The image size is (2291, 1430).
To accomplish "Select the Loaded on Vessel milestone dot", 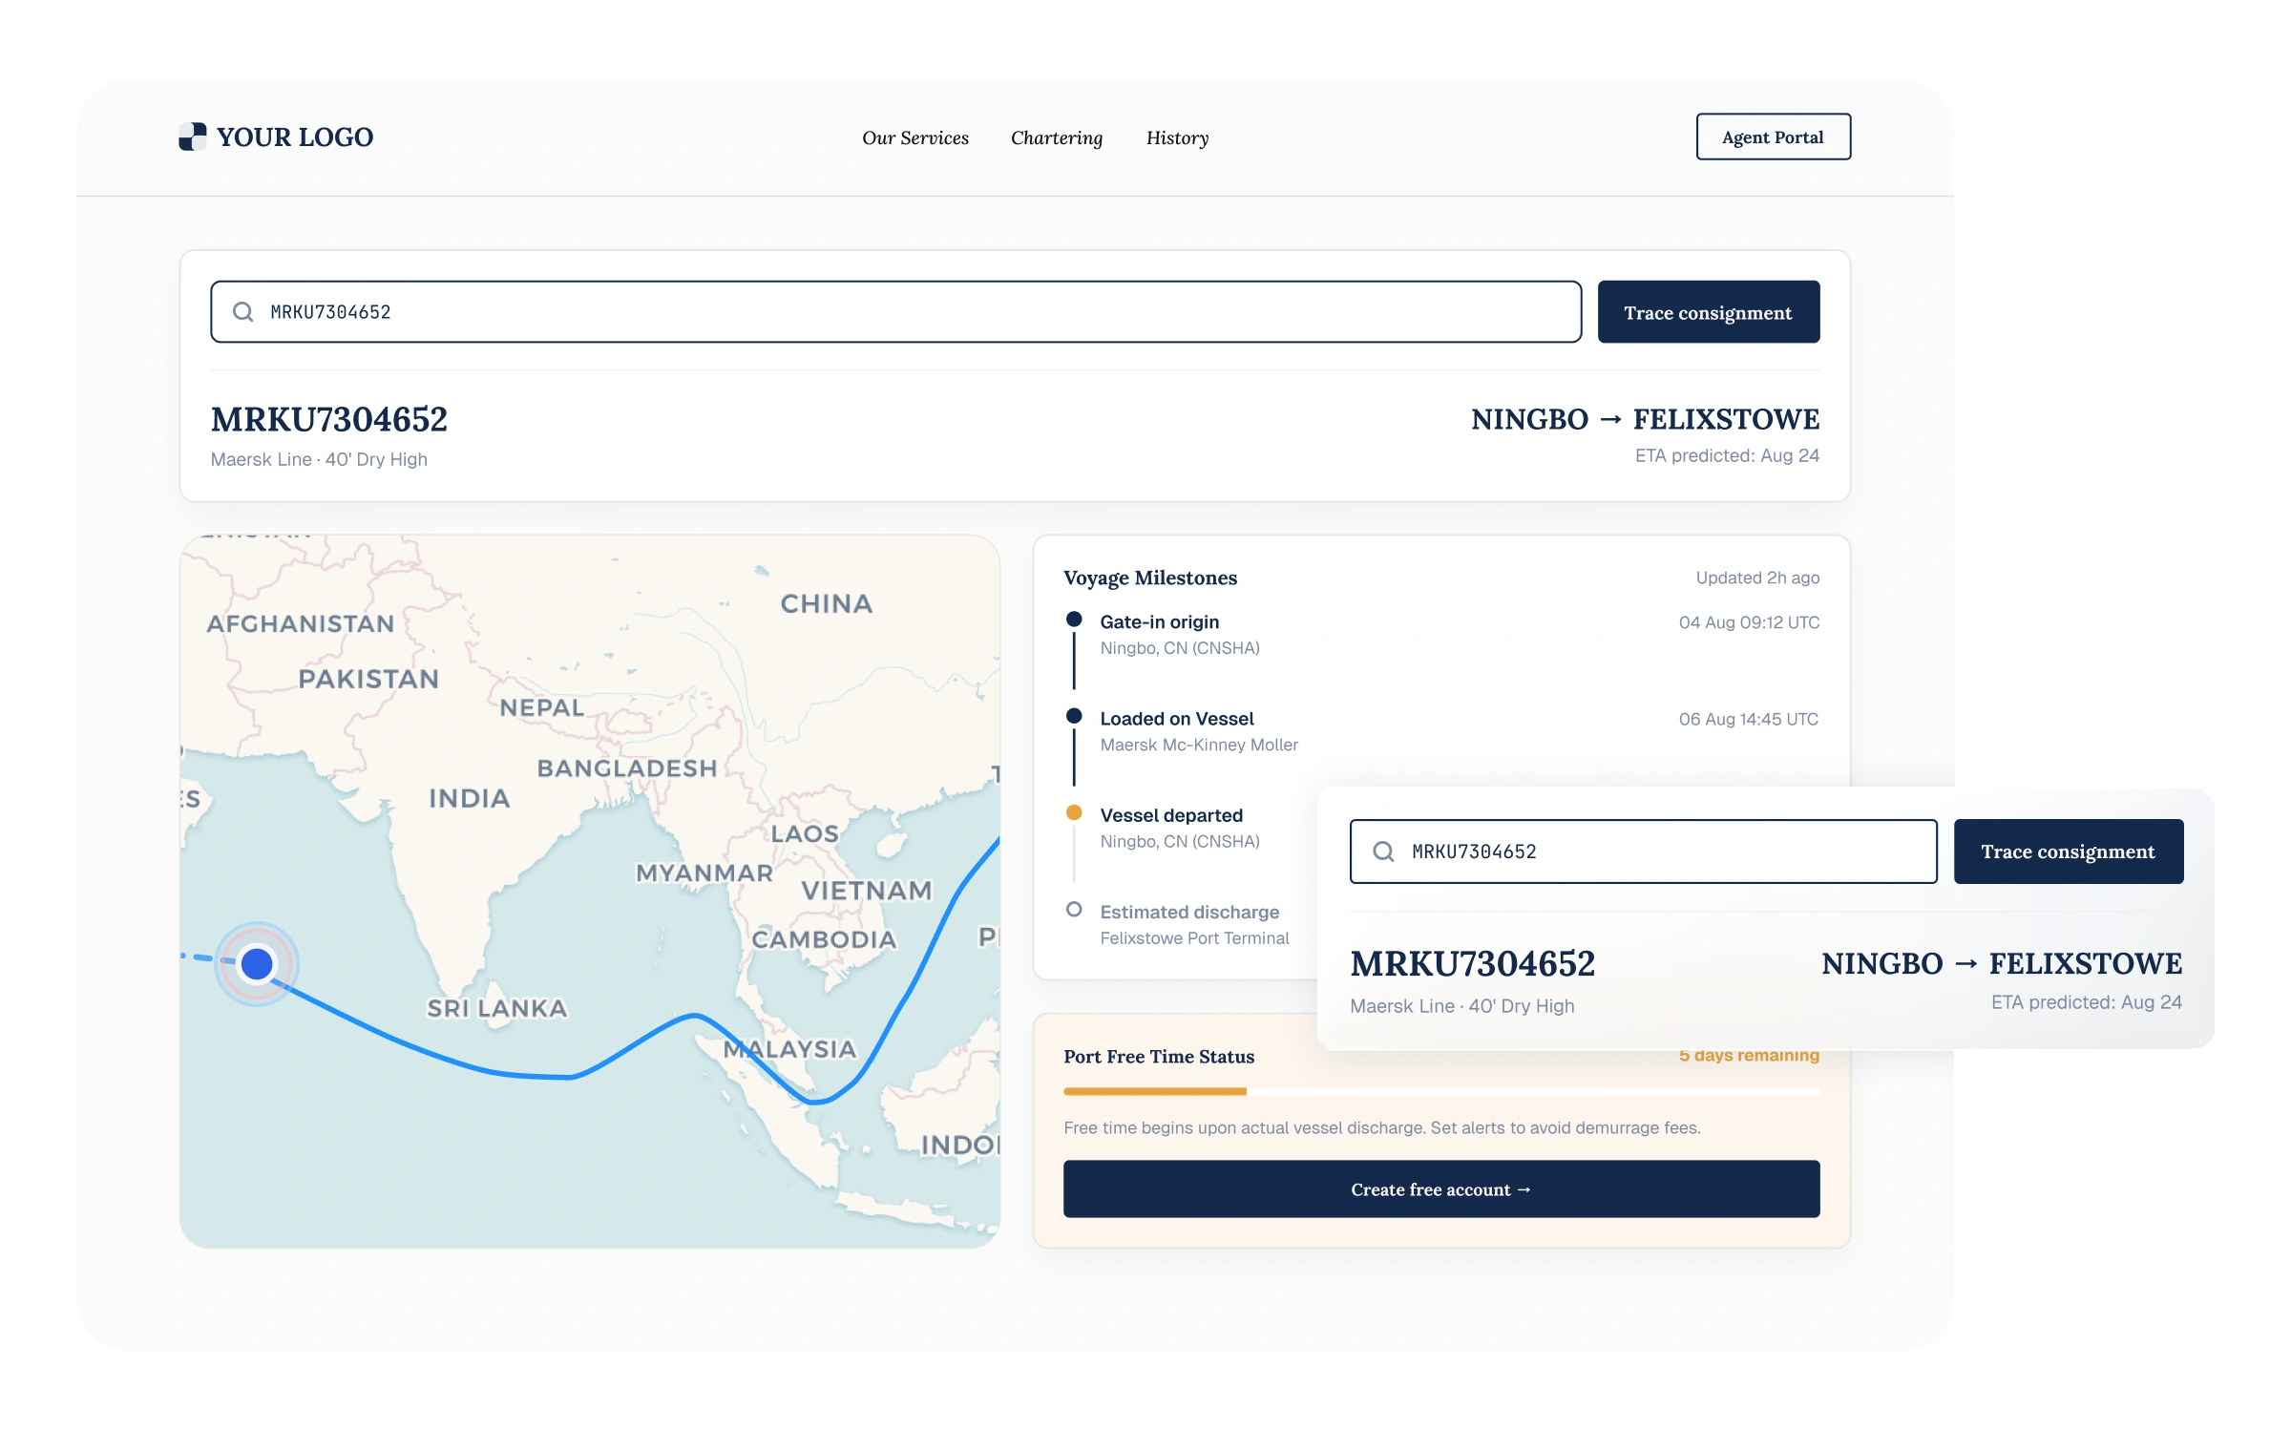I will point(1074,716).
